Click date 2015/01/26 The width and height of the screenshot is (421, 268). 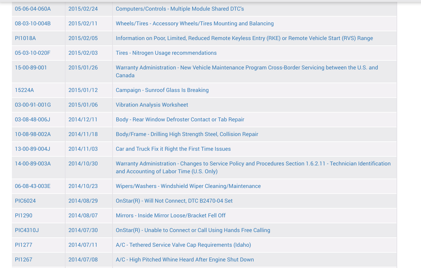click(83, 68)
